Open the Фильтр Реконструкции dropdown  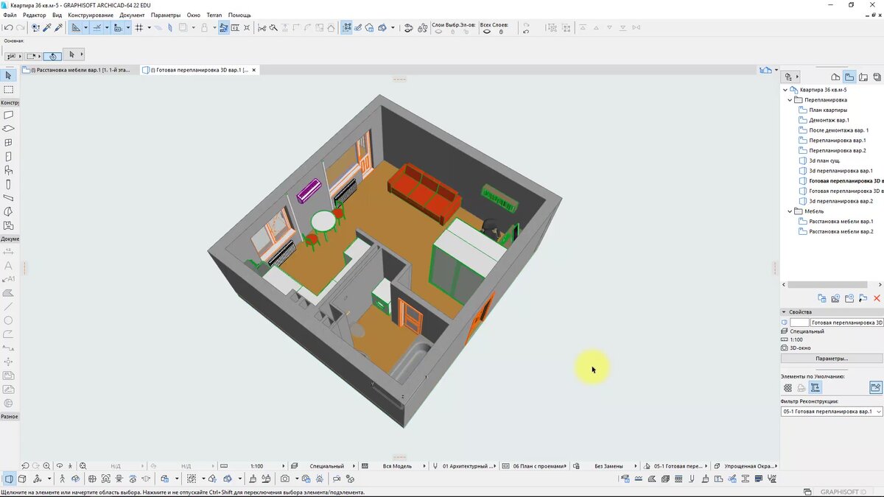pos(832,412)
